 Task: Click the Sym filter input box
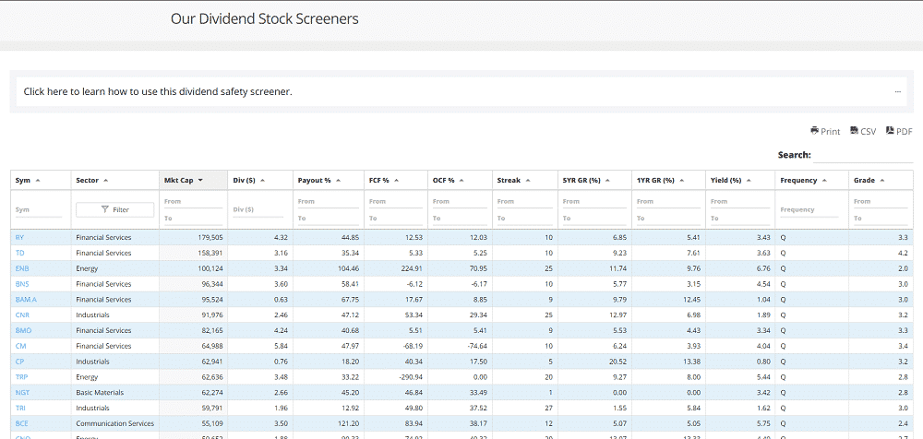[x=38, y=210]
